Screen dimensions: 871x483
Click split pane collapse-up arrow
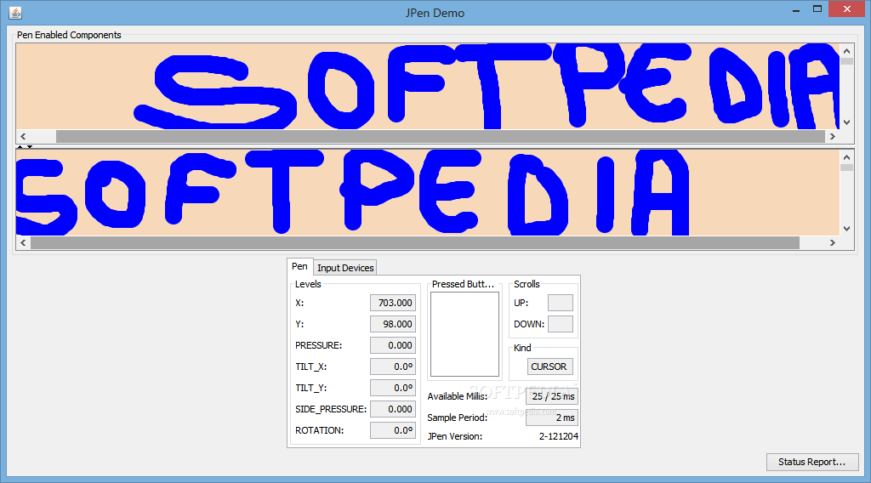20,147
